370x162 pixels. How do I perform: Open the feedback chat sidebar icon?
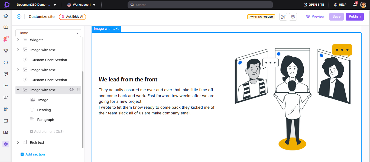pos(6,74)
